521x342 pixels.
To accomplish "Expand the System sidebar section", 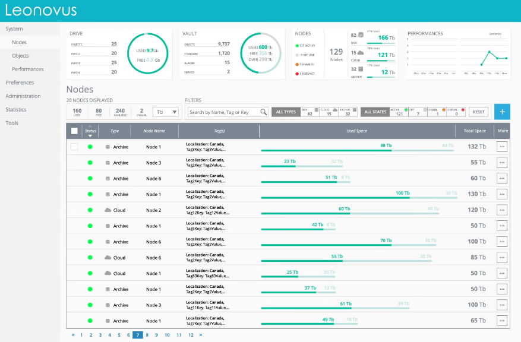I will pos(14,28).
